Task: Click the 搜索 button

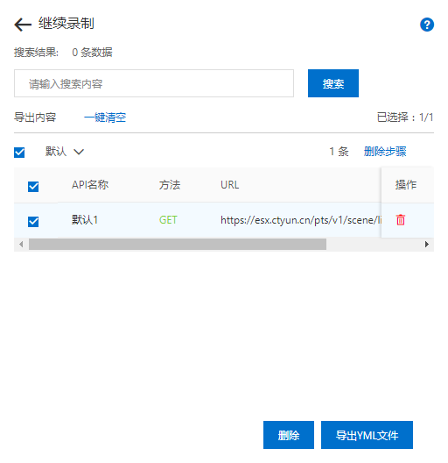Action: [333, 83]
